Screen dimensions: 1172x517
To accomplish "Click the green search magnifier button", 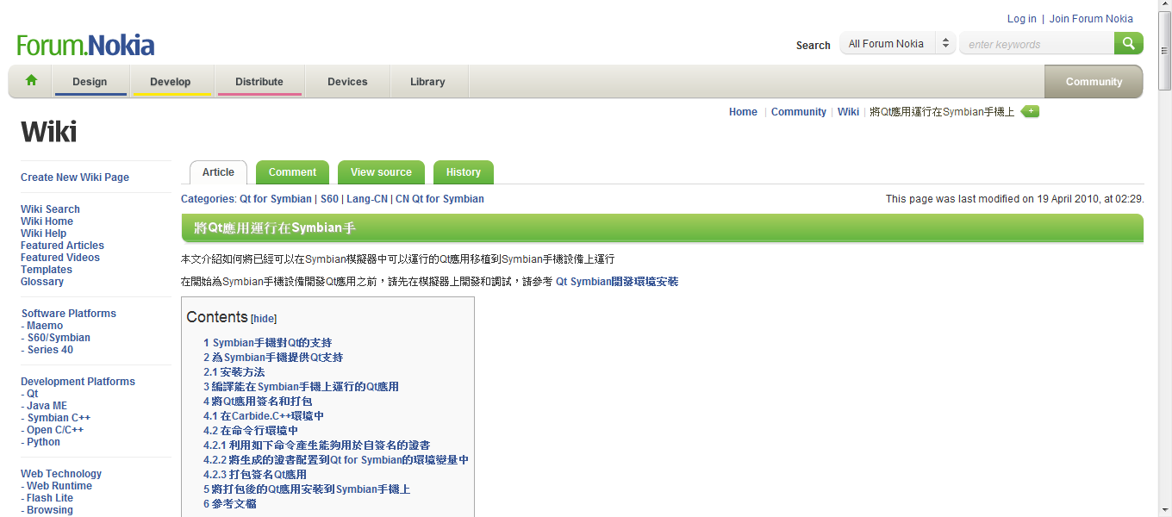I will [1128, 43].
